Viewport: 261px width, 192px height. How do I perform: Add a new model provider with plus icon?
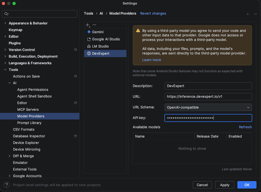click(x=88, y=25)
